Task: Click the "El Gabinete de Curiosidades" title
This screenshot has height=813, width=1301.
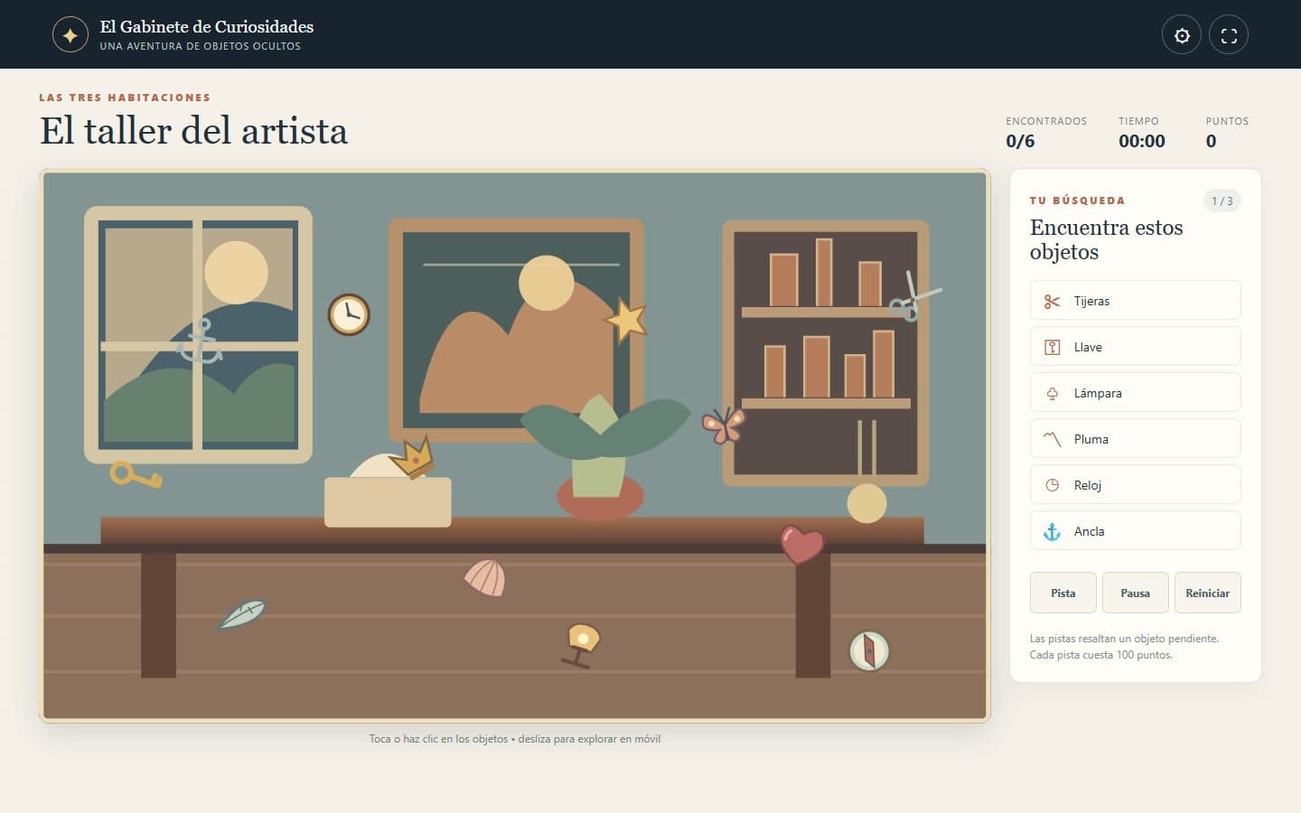Action: (x=207, y=27)
